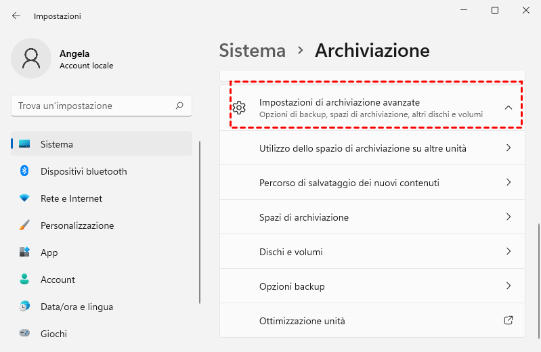
Task: Click the back arrow icon
Action: 16,16
